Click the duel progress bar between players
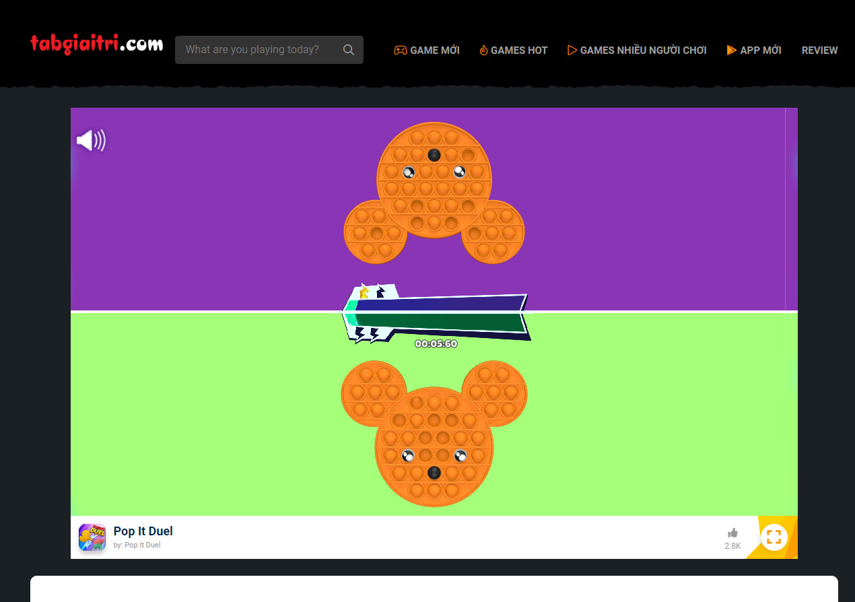The width and height of the screenshot is (855, 602). point(436,313)
